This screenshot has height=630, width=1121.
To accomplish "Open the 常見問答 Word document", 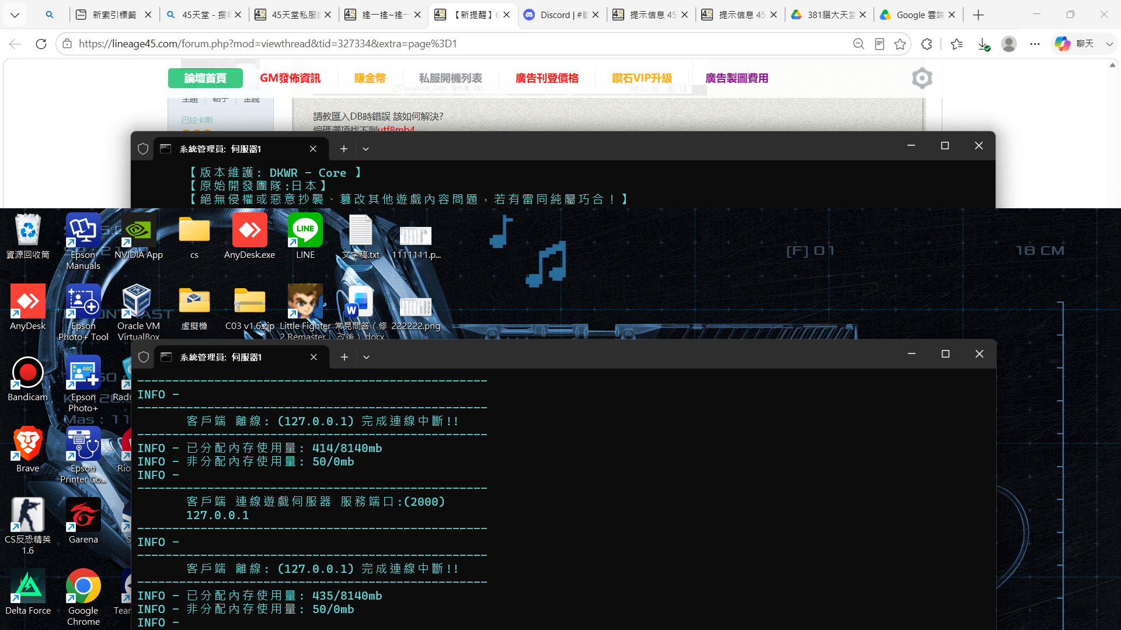I will pyautogui.click(x=360, y=311).
